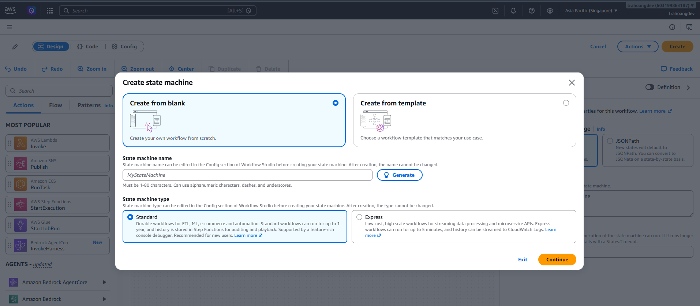The width and height of the screenshot is (700, 306).
Task: Open the Actions dropdown button
Action: pos(638,46)
